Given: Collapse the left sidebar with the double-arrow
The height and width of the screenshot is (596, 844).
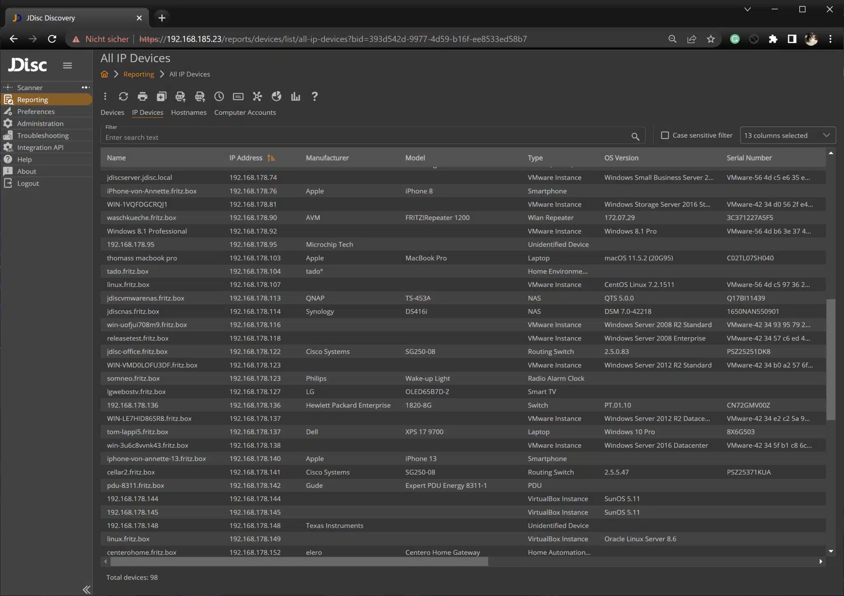Looking at the screenshot, I should [87, 589].
